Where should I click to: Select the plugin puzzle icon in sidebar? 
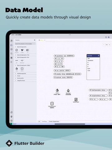12,45
